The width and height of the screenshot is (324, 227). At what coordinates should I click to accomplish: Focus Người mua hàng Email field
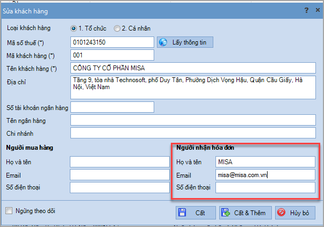pos(120,175)
